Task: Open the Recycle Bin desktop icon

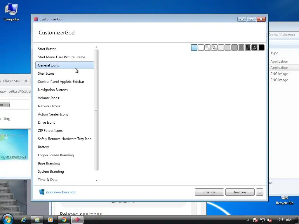Action: click(x=284, y=201)
